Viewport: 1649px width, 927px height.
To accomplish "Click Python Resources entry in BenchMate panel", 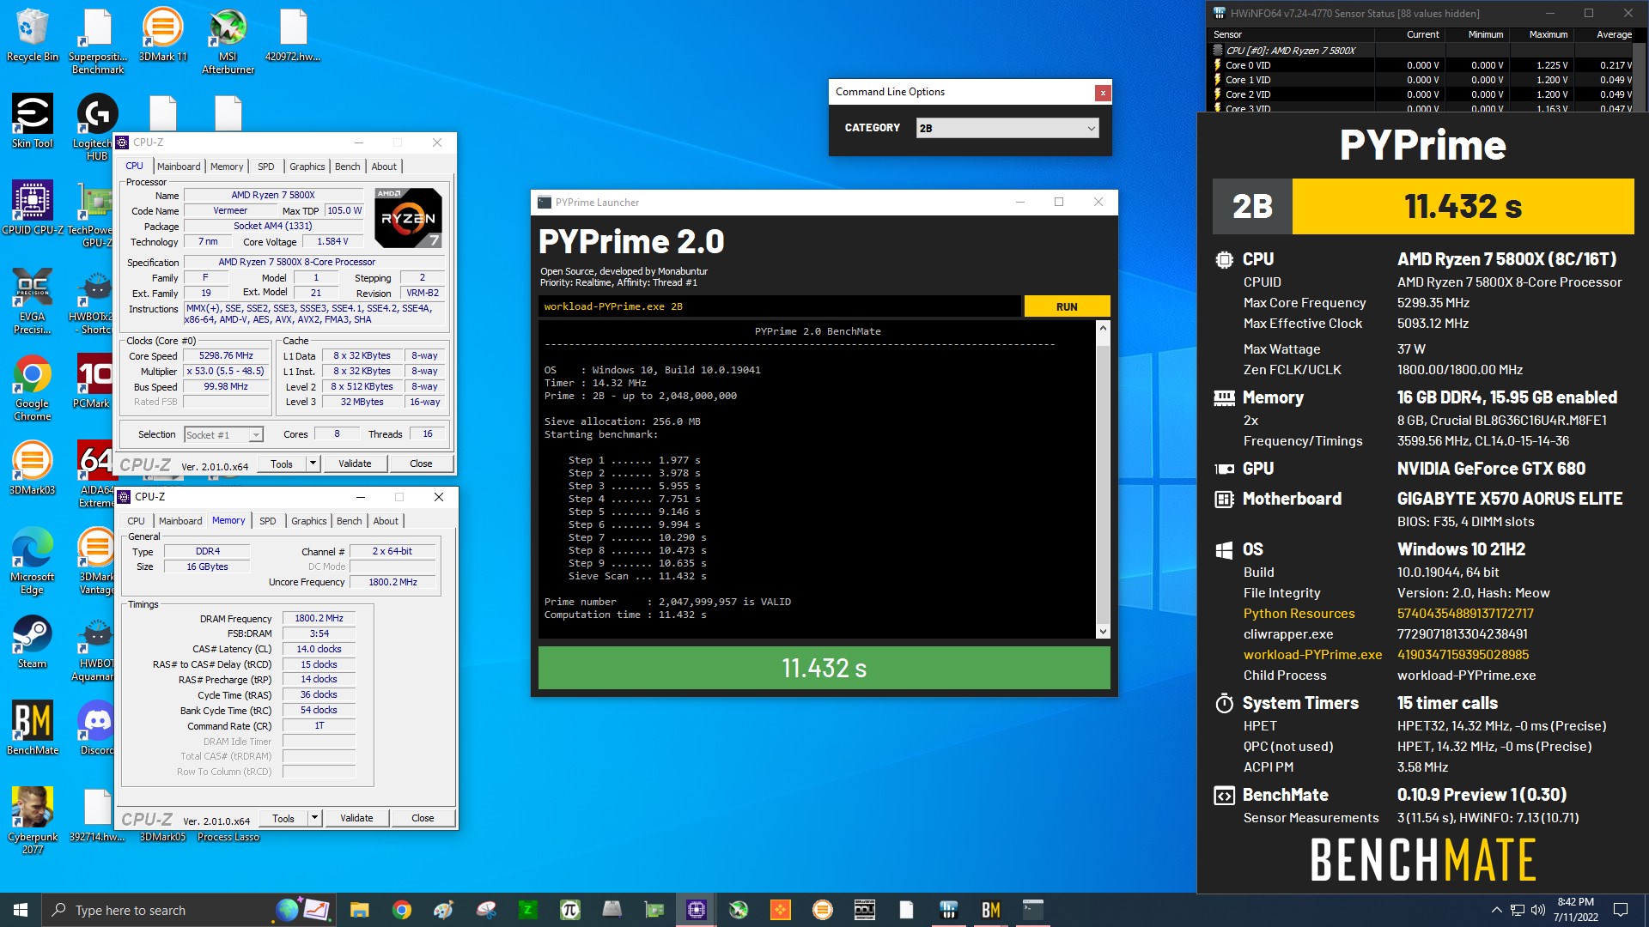I will click(x=1299, y=614).
